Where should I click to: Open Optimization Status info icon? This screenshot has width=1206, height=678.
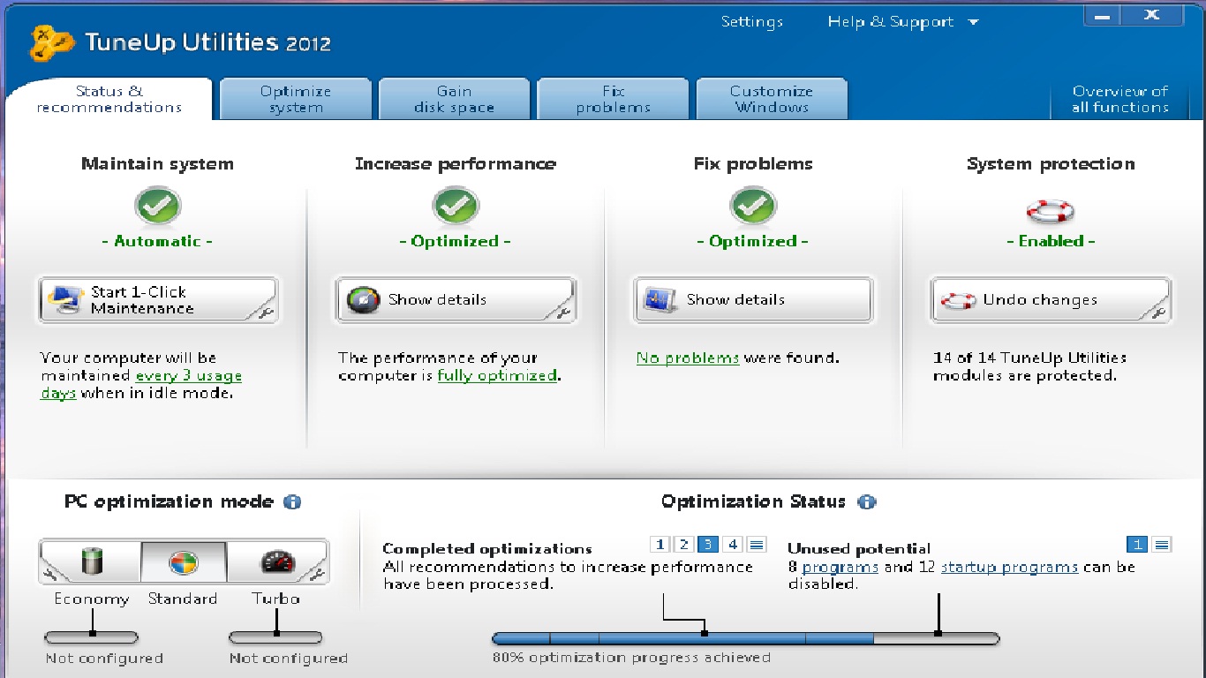tap(867, 502)
